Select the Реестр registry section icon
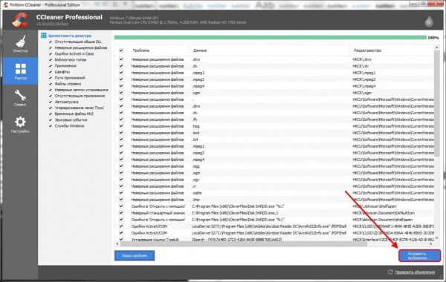Image resolution: width=446 pixels, height=282 pixels. point(20,71)
